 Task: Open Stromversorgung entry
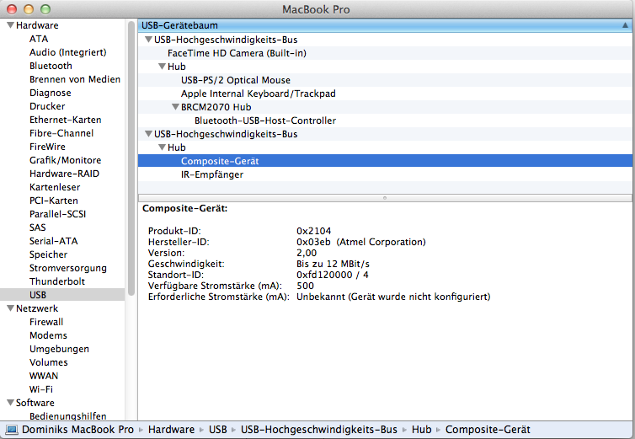[x=68, y=268]
